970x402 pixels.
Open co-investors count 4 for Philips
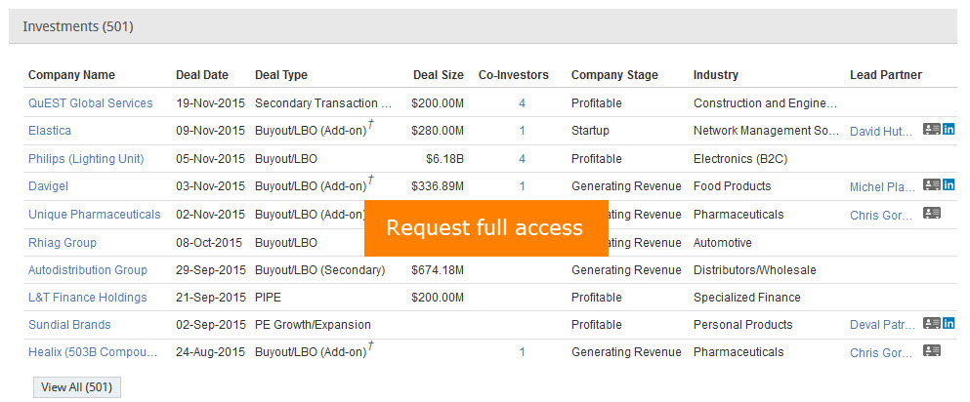tap(522, 159)
